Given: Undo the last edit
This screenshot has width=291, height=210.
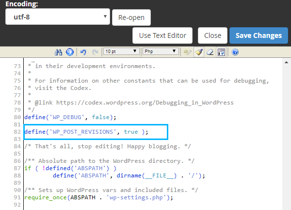Looking at the screenshot, I should click(83, 52).
